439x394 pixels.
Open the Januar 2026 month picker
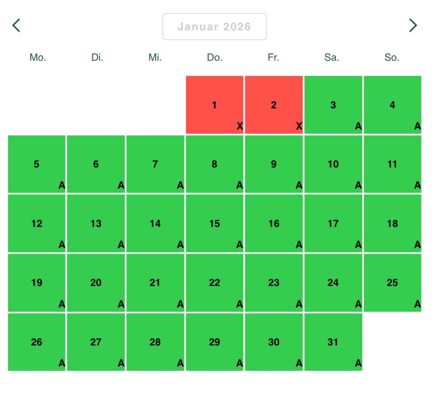(214, 27)
